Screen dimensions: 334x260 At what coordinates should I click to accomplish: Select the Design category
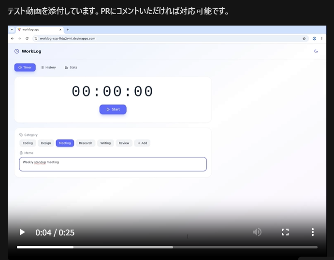[x=46, y=143]
